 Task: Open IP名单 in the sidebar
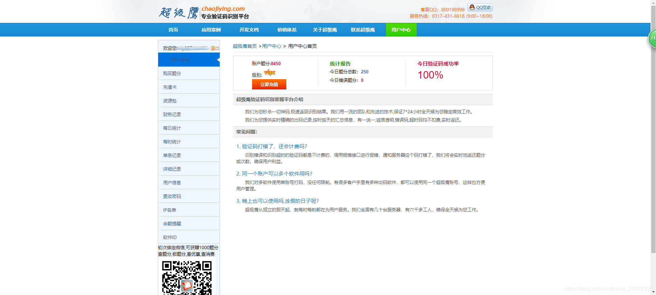pyautogui.click(x=189, y=210)
